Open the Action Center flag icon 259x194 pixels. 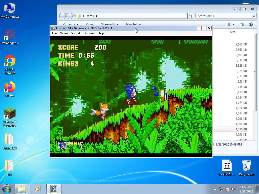tap(227, 189)
